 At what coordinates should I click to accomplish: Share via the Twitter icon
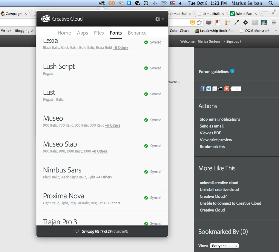[x=209, y=89]
